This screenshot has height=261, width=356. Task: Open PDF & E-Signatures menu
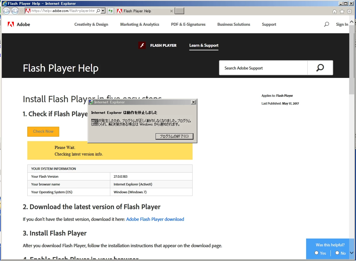pos(188,25)
